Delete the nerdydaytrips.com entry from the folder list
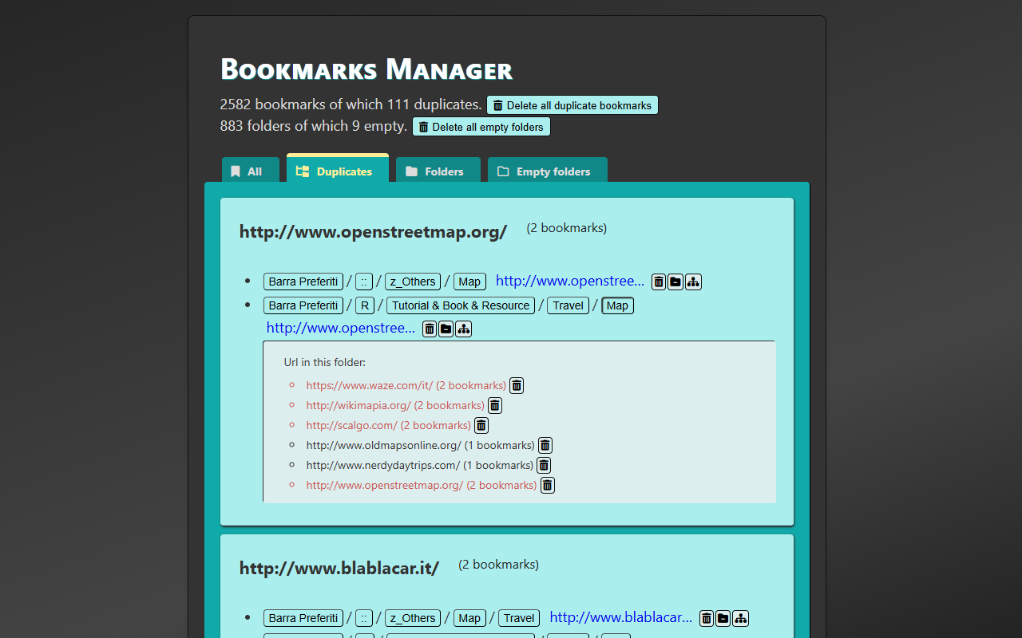Viewport: 1022px width, 638px height. 544,465
